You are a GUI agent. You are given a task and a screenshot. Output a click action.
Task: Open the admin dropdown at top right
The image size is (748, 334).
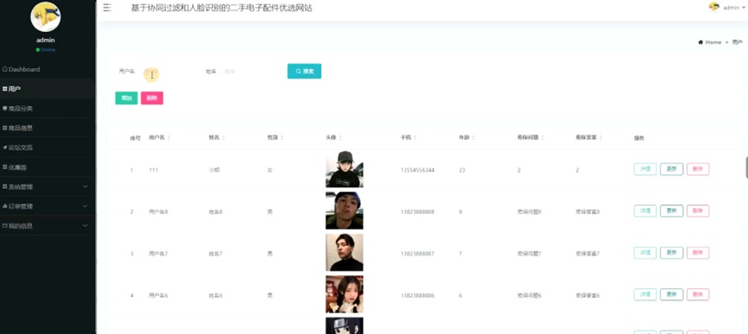pyautogui.click(x=733, y=8)
